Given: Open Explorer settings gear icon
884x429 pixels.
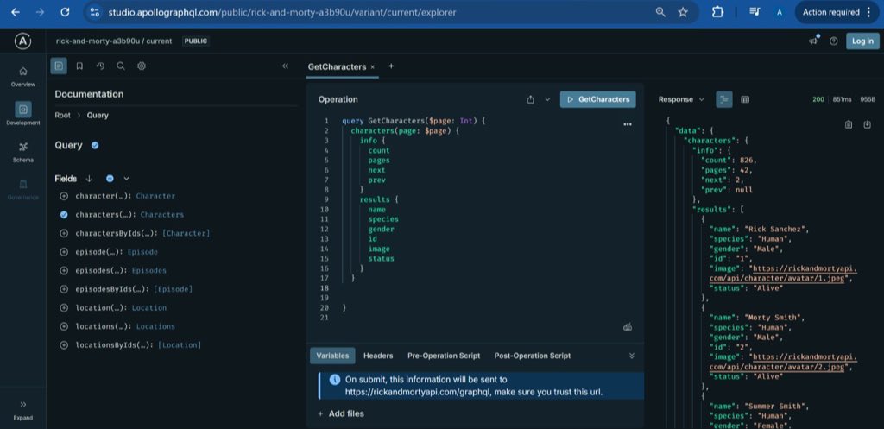Looking at the screenshot, I should (142, 66).
